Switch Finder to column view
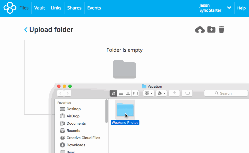This screenshot has height=153, width=249. pyautogui.click(x=128, y=93)
